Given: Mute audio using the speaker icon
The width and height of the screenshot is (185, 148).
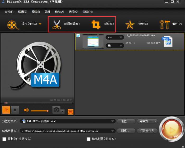Looking at the screenshot, I should pyautogui.click(x=26, y=110).
